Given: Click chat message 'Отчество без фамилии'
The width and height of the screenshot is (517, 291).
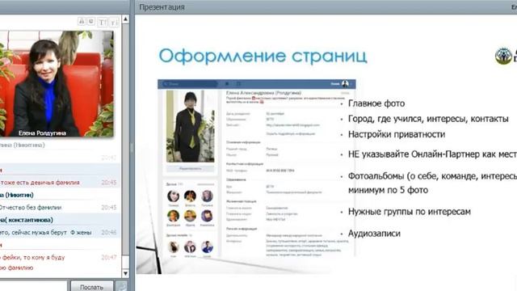Looking at the screenshot, I should tap(31, 208).
